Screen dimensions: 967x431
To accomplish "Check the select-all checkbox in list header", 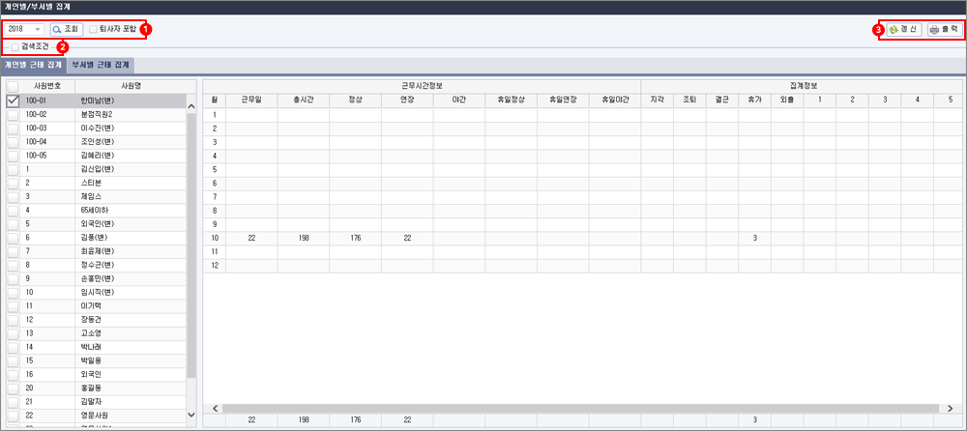I will [x=13, y=86].
